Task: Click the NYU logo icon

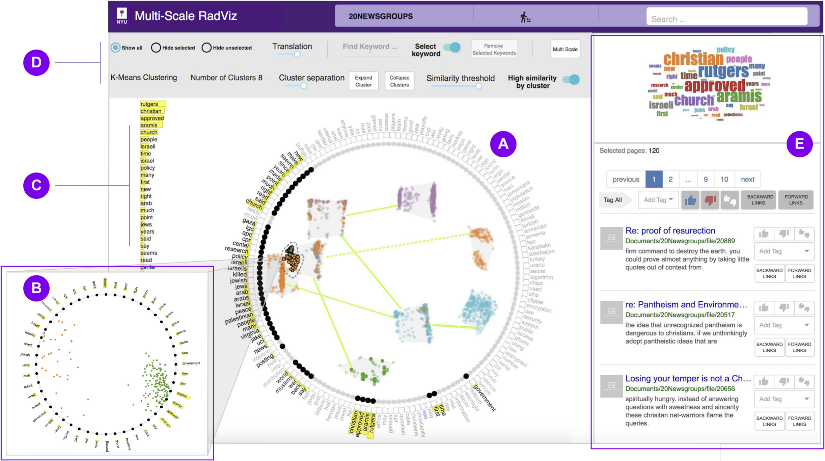Action: pyautogui.click(x=122, y=16)
